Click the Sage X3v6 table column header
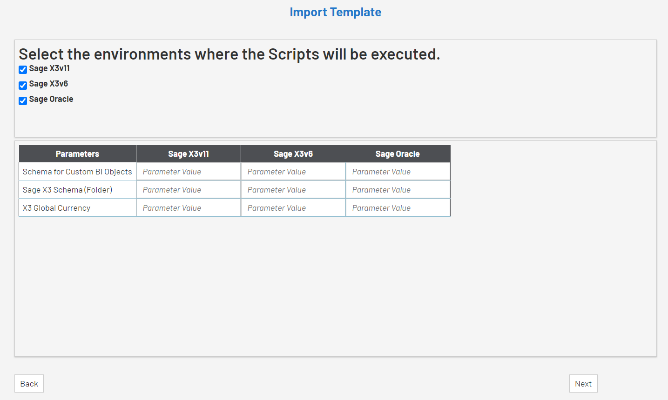The height and width of the screenshot is (400, 668). tap(293, 154)
